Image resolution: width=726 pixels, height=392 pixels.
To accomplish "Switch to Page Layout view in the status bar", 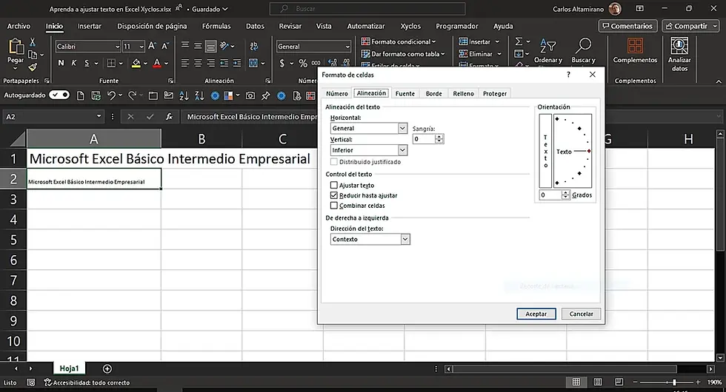I will (598, 382).
